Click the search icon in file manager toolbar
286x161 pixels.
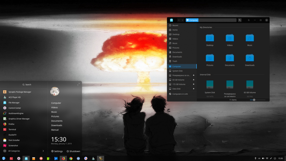pyautogui.click(x=240, y=20)
